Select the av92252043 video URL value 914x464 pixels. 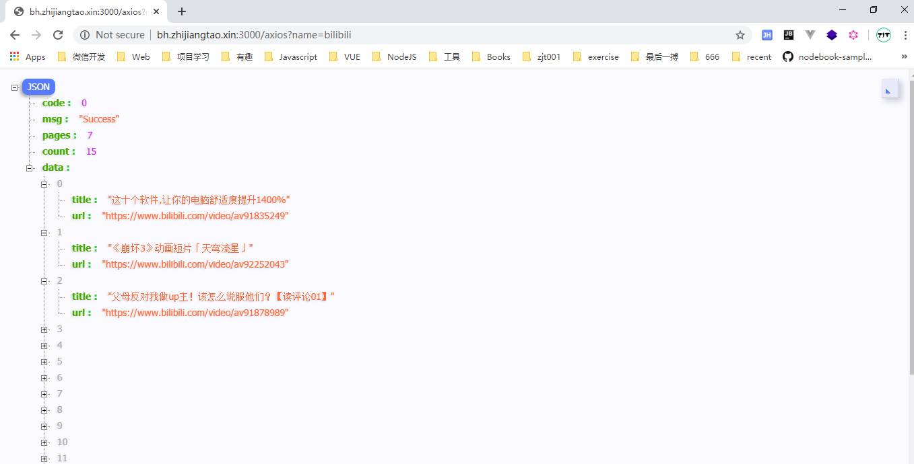click(195, 264)
